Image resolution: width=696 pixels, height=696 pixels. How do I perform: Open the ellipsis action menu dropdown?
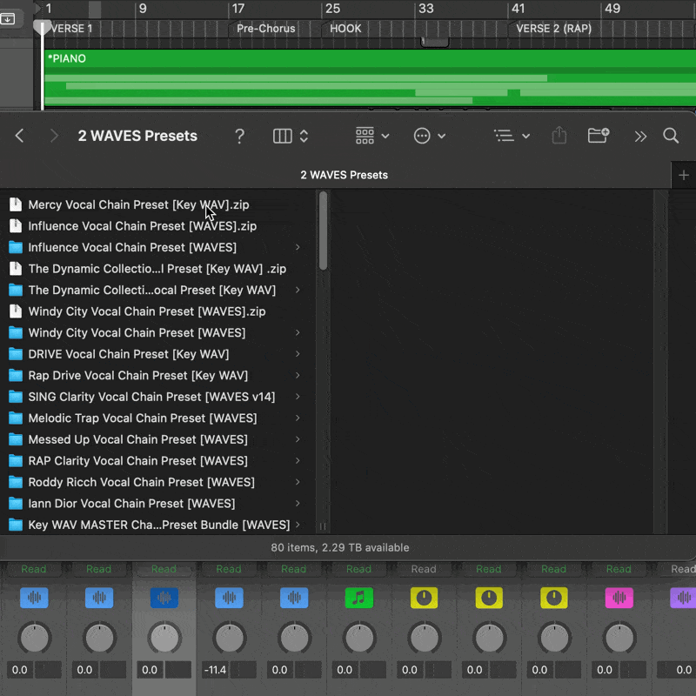tap(430, 136)
